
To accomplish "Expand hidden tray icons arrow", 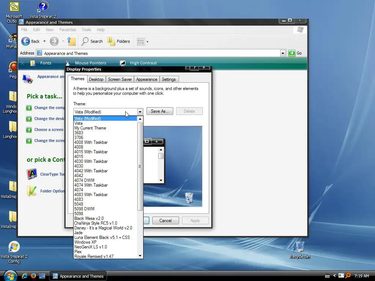I will 334,276.
